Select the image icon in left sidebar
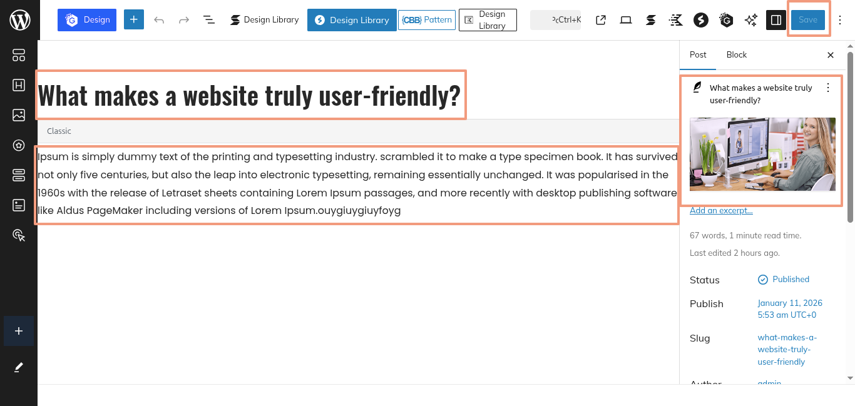The height and width of the screenshot is (406, 855). pyautogui.click(x=19, y=115)
